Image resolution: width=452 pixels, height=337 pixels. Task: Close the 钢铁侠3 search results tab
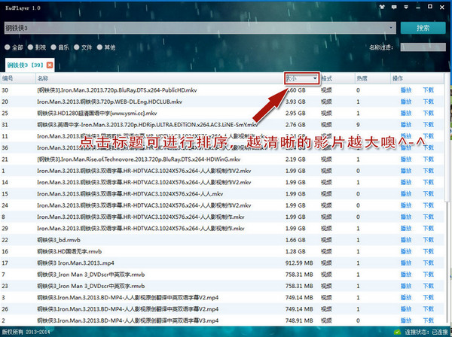pyautogui.click(x=50, y=66)
